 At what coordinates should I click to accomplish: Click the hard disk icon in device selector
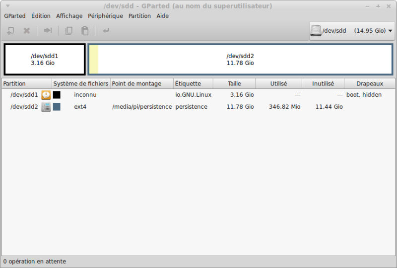(x=316, y=31)
